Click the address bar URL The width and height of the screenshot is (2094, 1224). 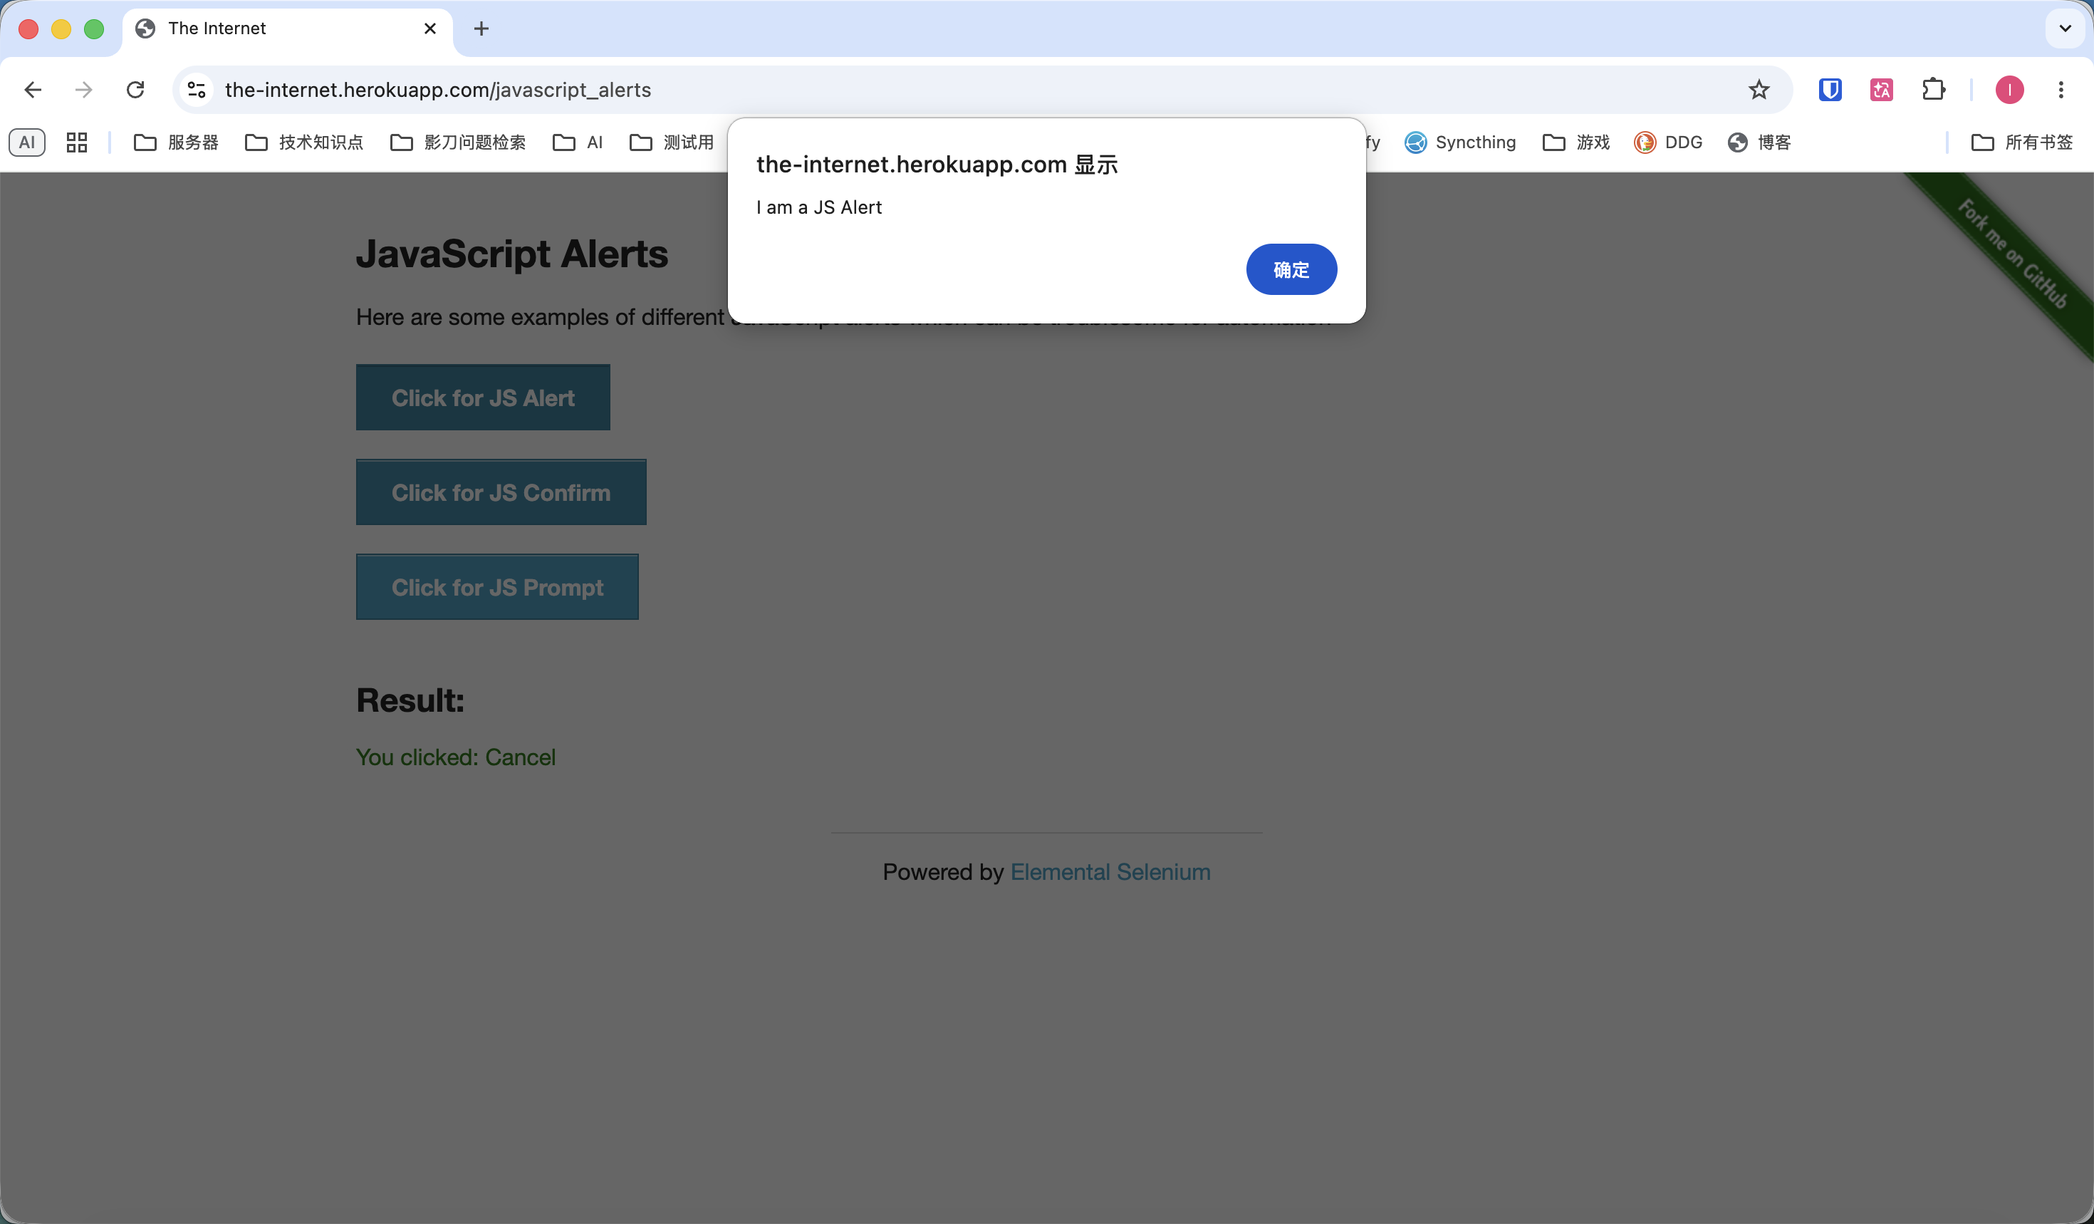438,90
